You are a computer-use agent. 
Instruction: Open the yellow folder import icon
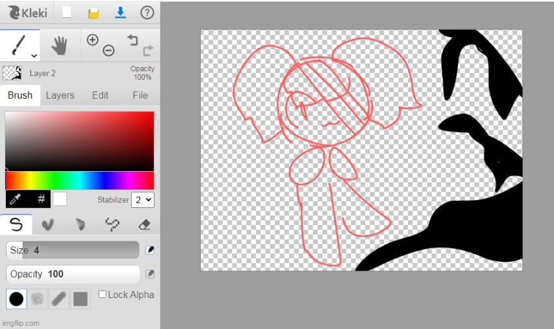pyautogui.click(x=93, y=13)
